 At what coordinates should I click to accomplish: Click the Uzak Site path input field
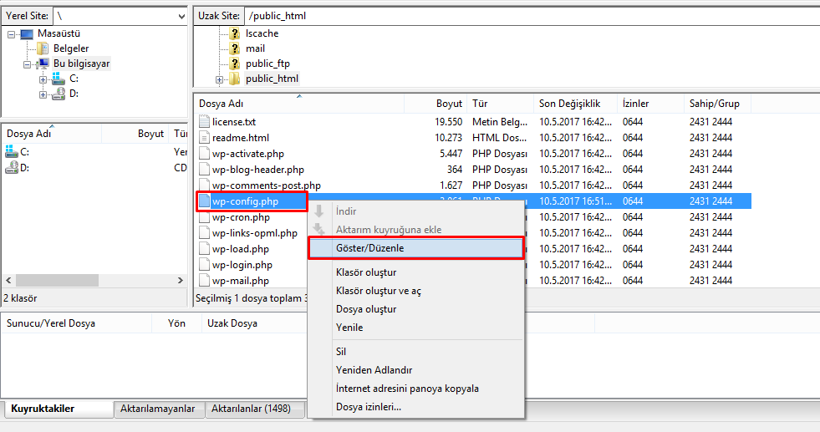527,16
